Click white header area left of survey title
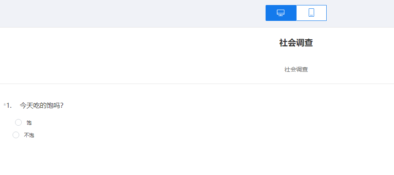 tap(125, 54)
